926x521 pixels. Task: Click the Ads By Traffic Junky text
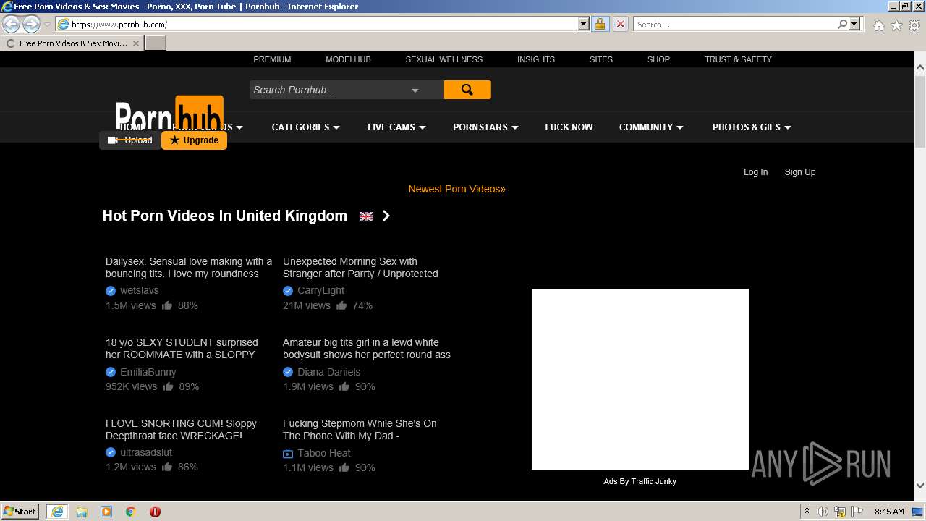coord(640,481)
